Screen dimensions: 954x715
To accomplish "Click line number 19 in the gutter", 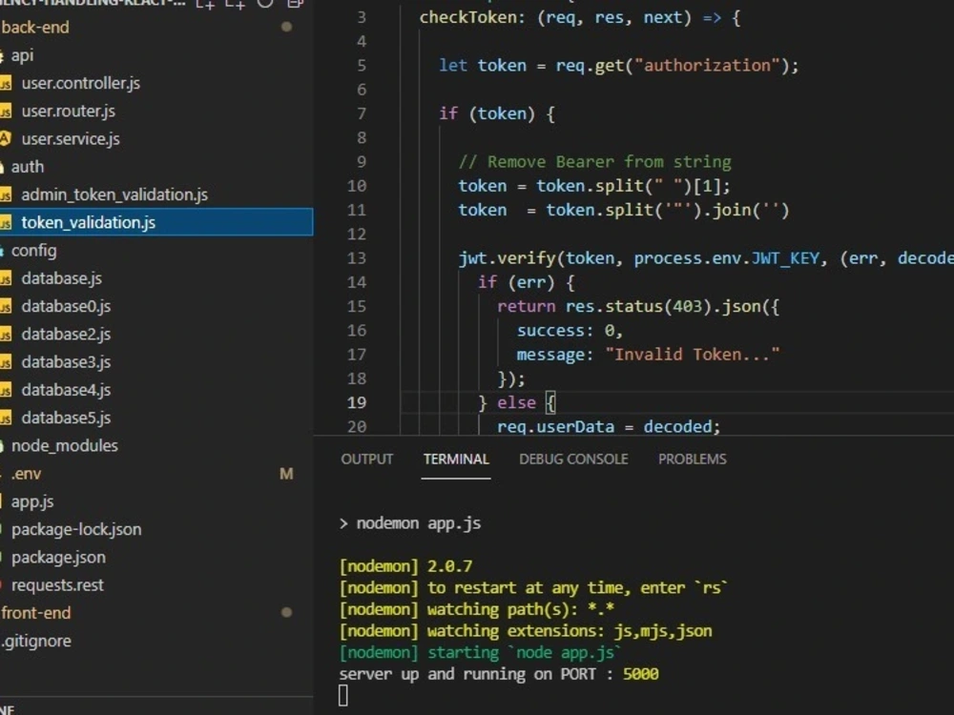I will point(357,402).
